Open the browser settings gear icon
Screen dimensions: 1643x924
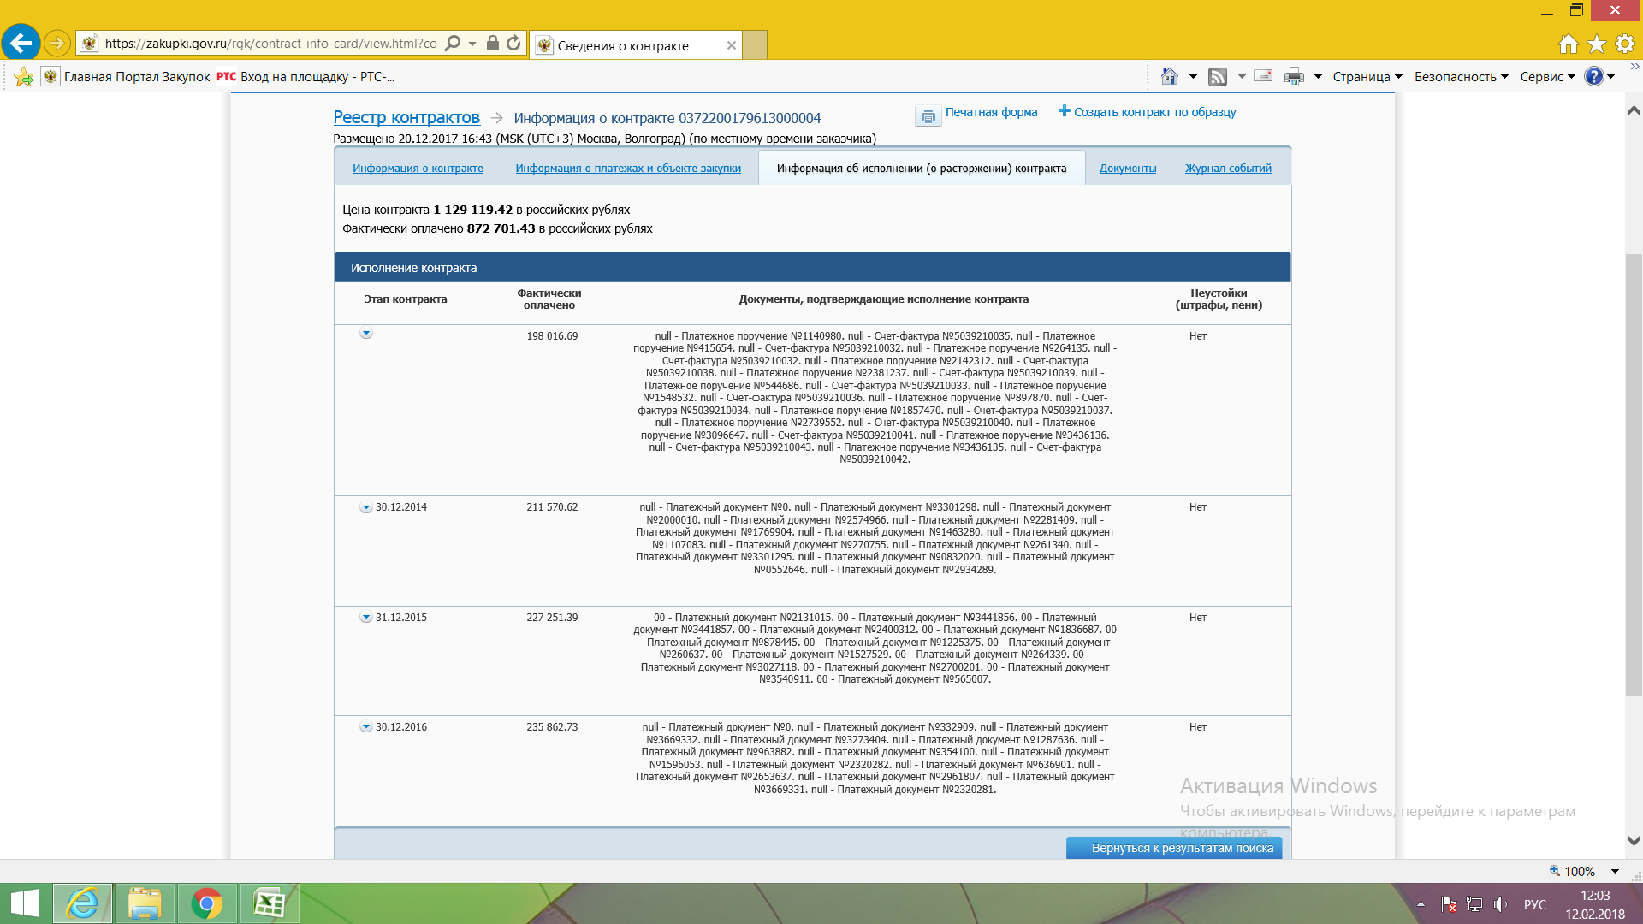coord(1624,44)
